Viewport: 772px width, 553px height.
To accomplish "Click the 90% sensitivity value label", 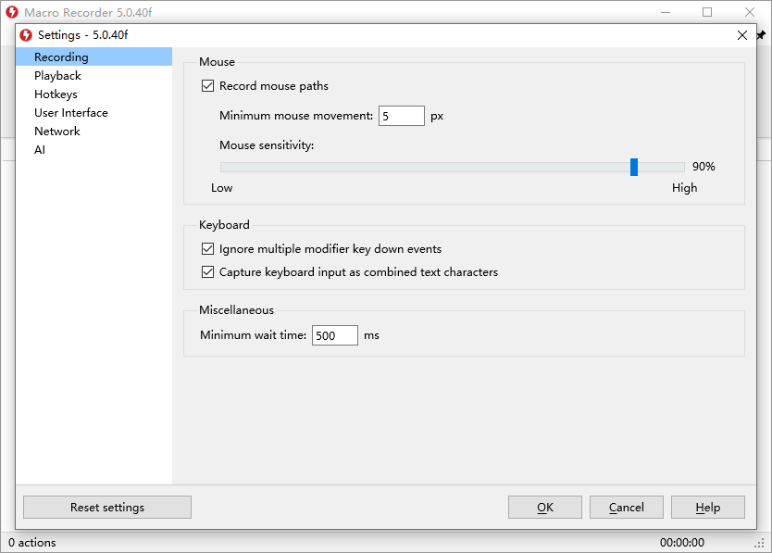I will (704, 167).
